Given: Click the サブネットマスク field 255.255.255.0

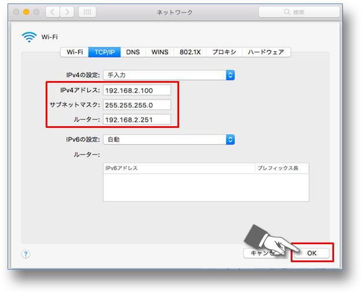Looking at the screenshot, I should (x=137, y=105).
